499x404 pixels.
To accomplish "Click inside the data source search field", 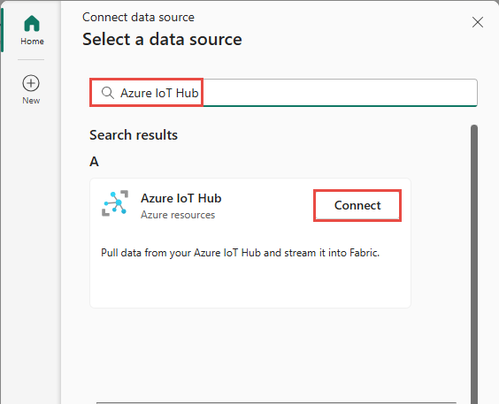I will pos(283,93).
